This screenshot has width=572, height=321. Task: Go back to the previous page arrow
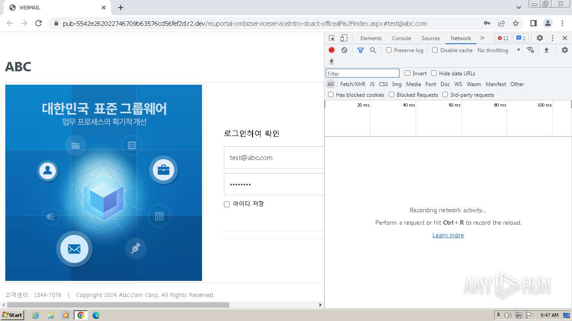[10, 23]
